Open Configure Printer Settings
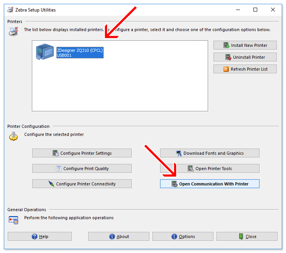 pos(82,153)
